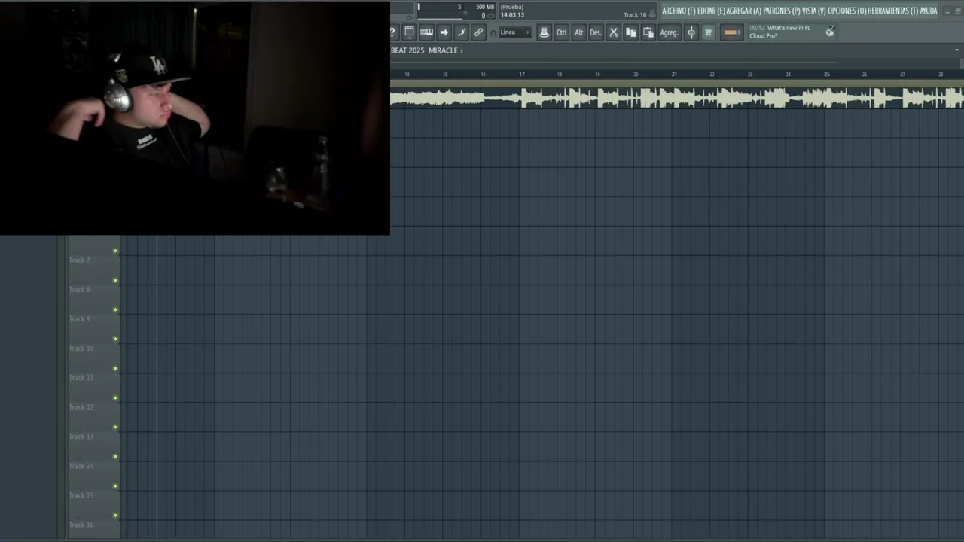Click the hat stamp icon
964x542 pixels.
(x=544, y=32)
